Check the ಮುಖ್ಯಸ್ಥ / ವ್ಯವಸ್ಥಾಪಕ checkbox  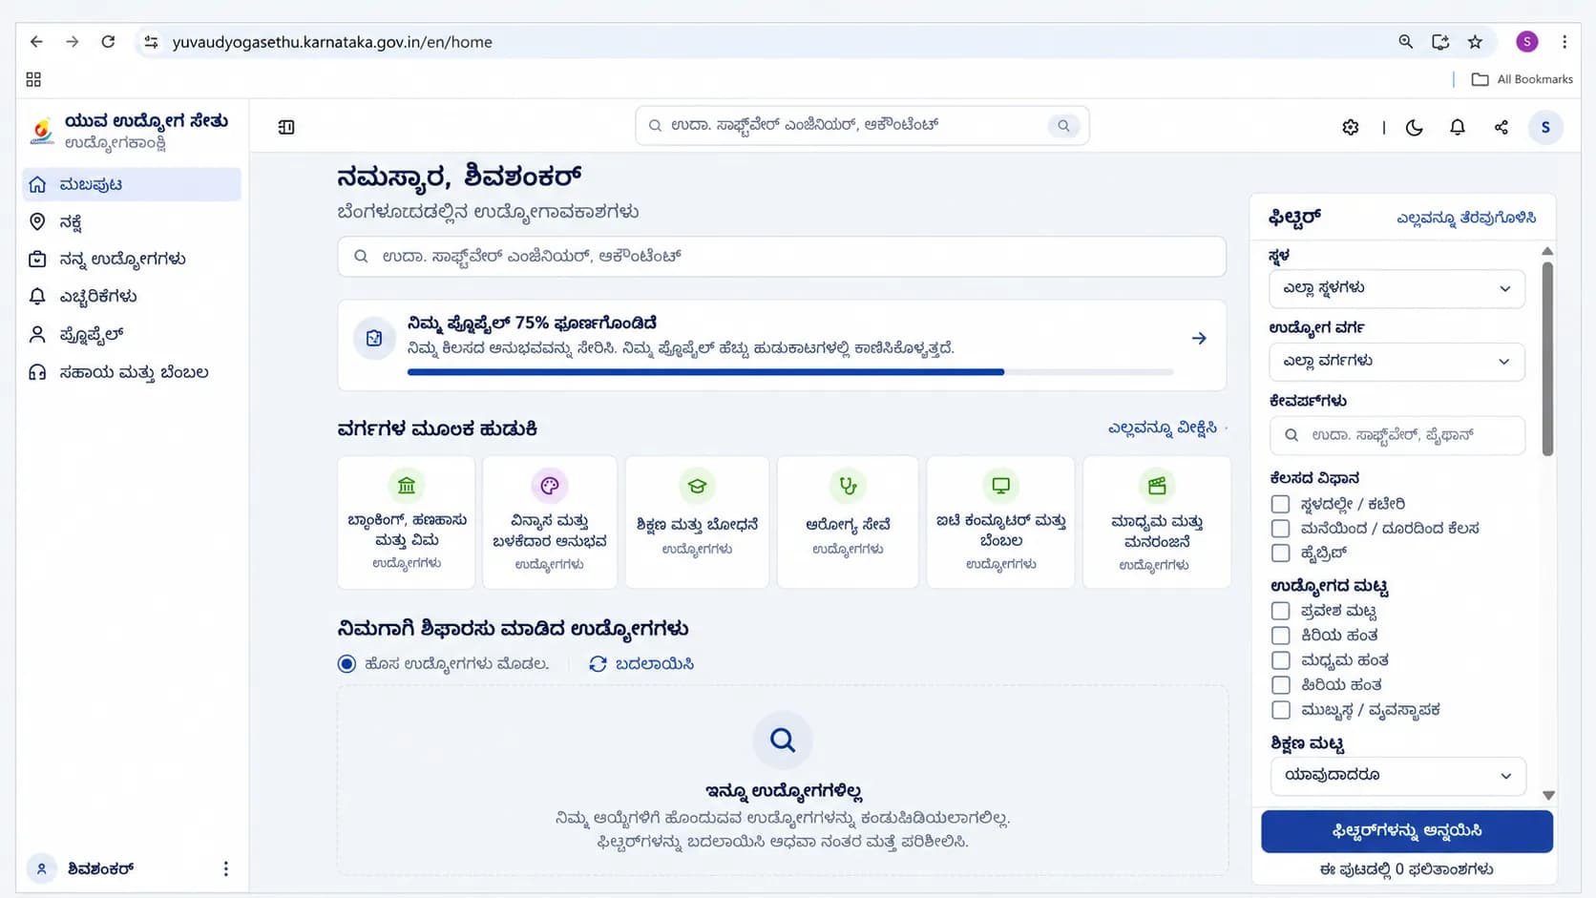click(x=1280, y=710)
